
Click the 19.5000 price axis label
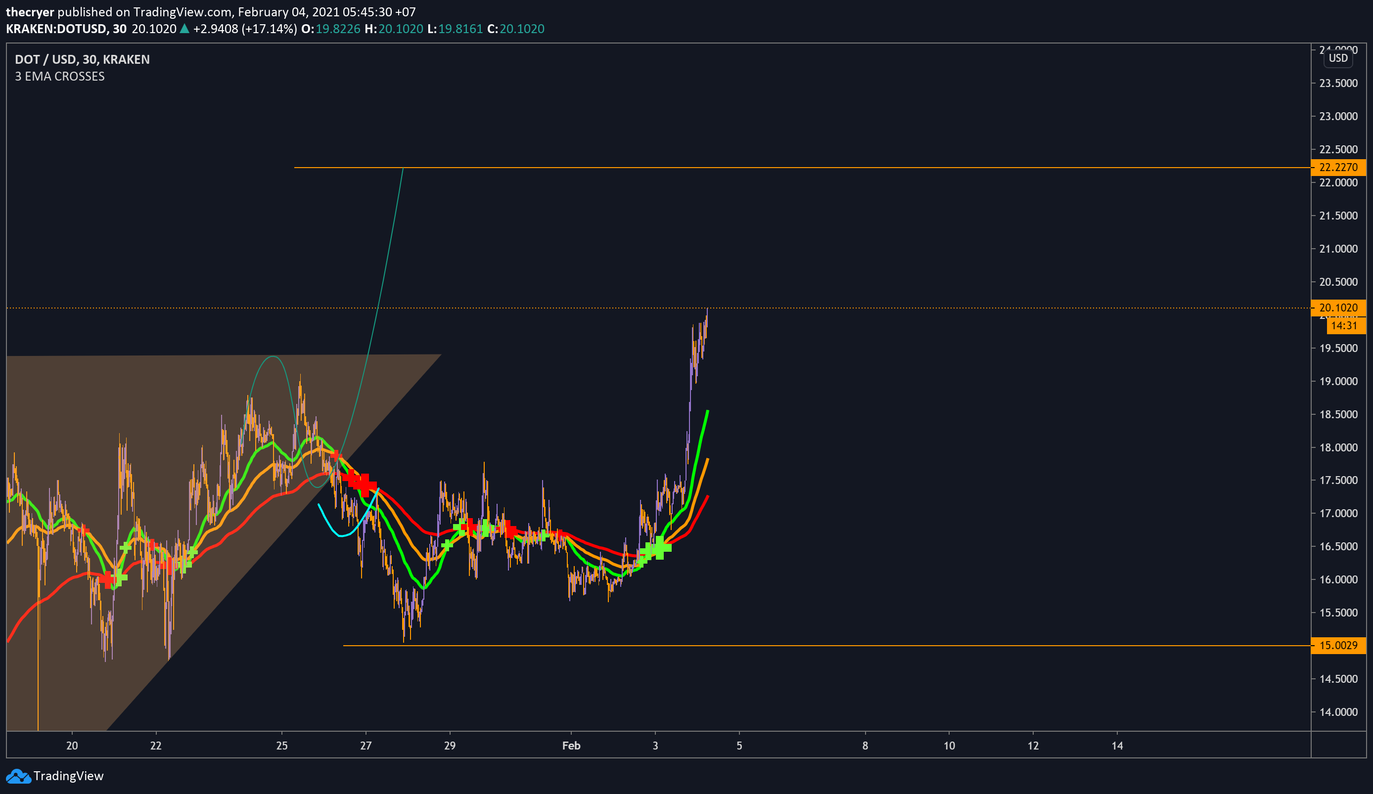[1338, 348]
